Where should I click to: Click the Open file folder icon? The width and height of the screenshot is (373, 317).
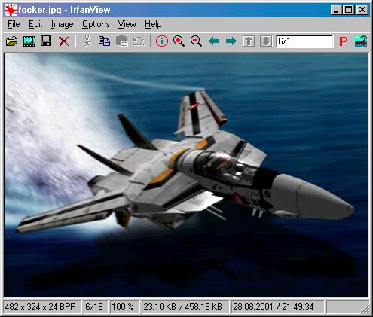coord(11,41)
